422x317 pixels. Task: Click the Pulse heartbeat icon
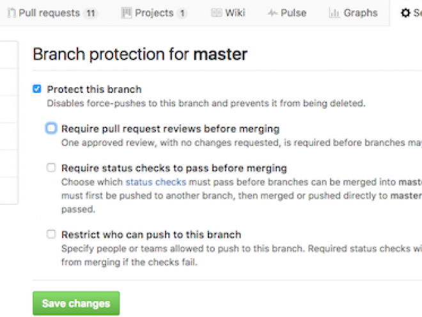click(x=272, y=13)
